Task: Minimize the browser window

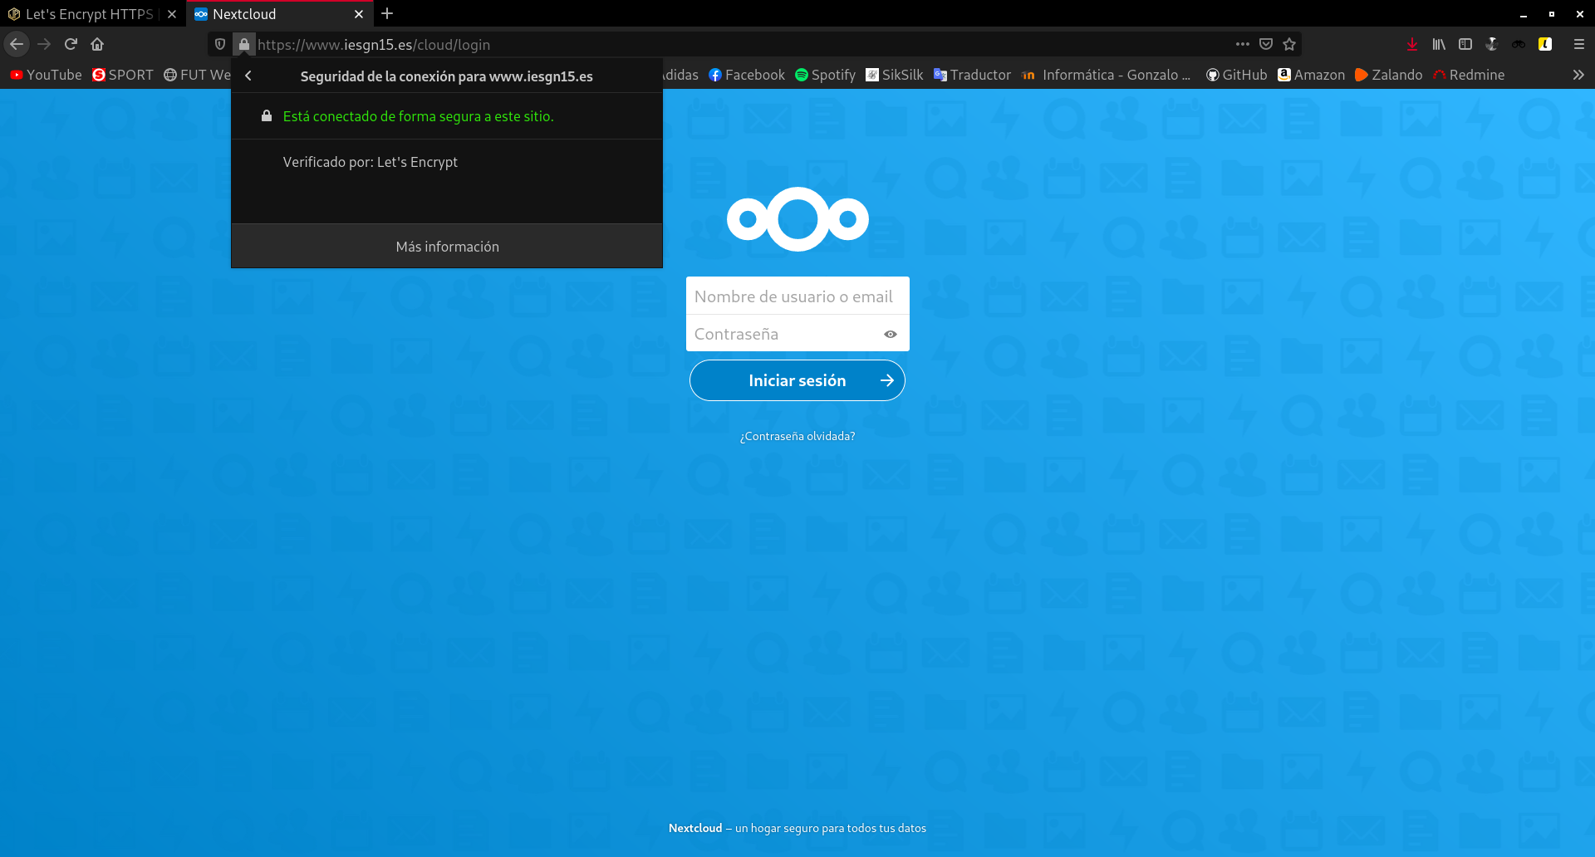Action: pos(1524,14)
